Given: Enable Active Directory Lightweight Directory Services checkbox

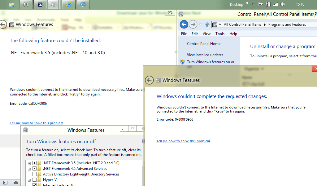Looking at the screenshot, I should tap(35, 174).
